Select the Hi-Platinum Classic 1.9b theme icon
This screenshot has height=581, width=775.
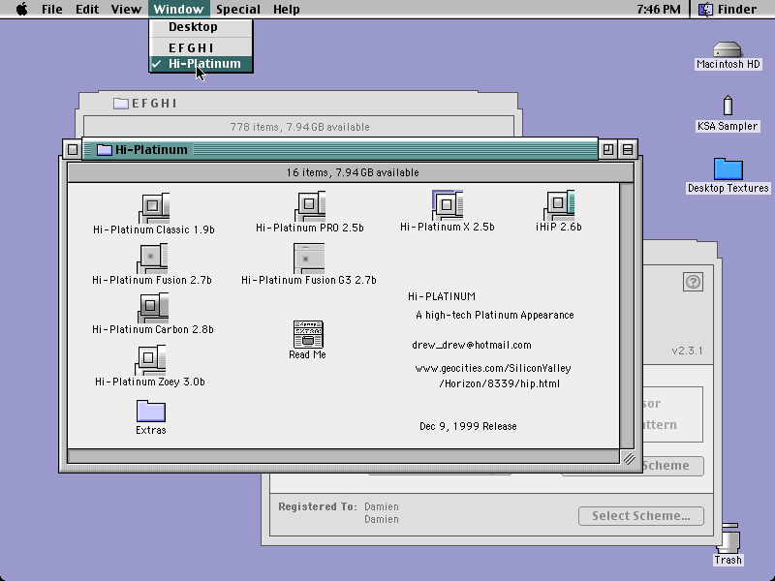click(154, 208)
